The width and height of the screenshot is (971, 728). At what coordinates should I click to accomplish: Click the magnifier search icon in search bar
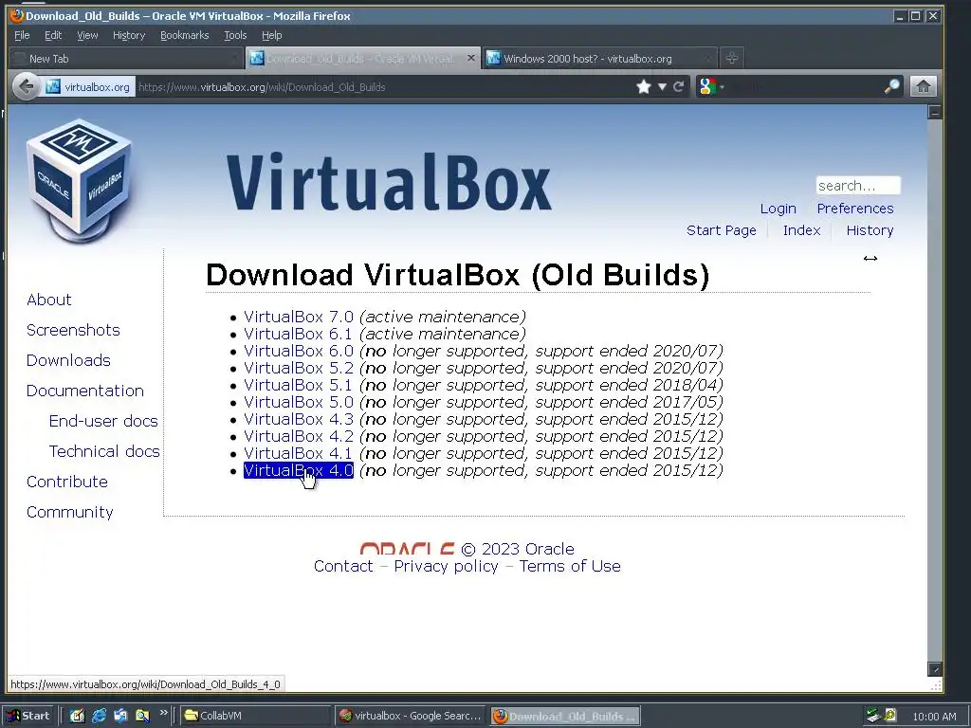[891, 86]
